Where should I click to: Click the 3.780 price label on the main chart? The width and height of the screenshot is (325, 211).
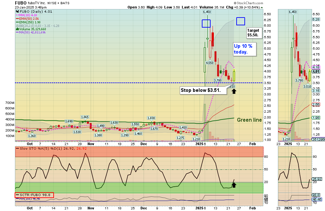pos(218,80)
